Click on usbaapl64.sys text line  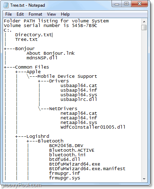(79, 95)
